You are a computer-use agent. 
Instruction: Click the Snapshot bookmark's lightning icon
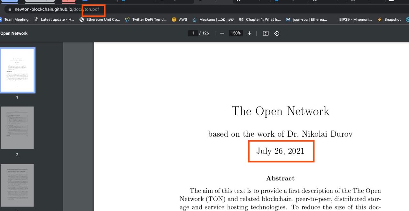380,19
